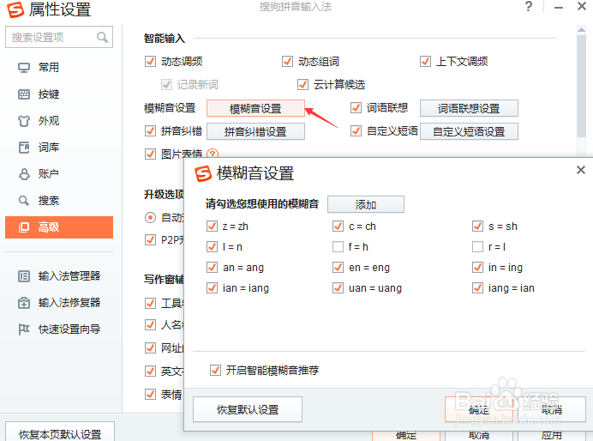This screenshot has width=593, height=441.
Task: Toggle the 上下文调频 checkbox
Action: coord(425,61)
